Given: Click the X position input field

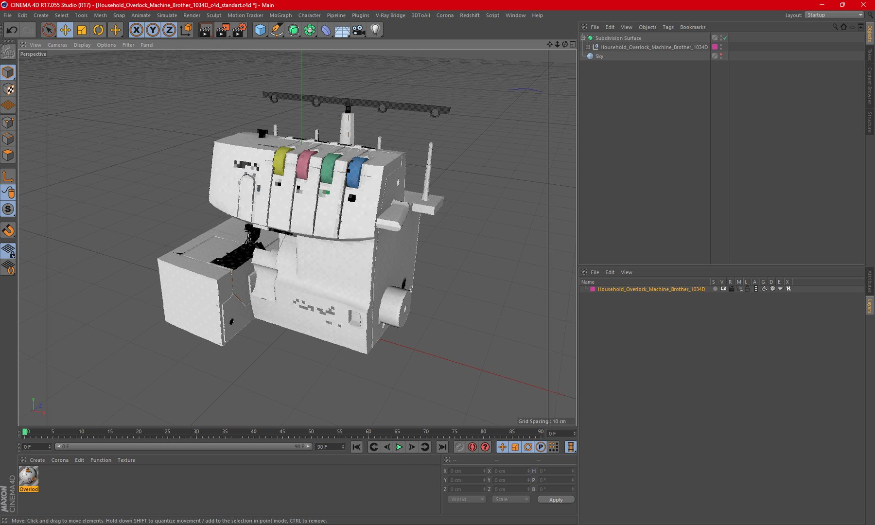Looking at the screenshot, I should pyautogui.click(x=467, y=471).
